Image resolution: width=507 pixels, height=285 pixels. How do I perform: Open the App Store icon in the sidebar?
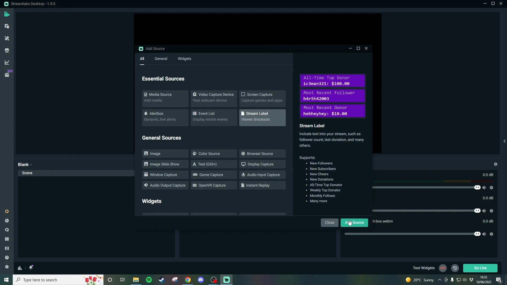click(x=7, y=50)
